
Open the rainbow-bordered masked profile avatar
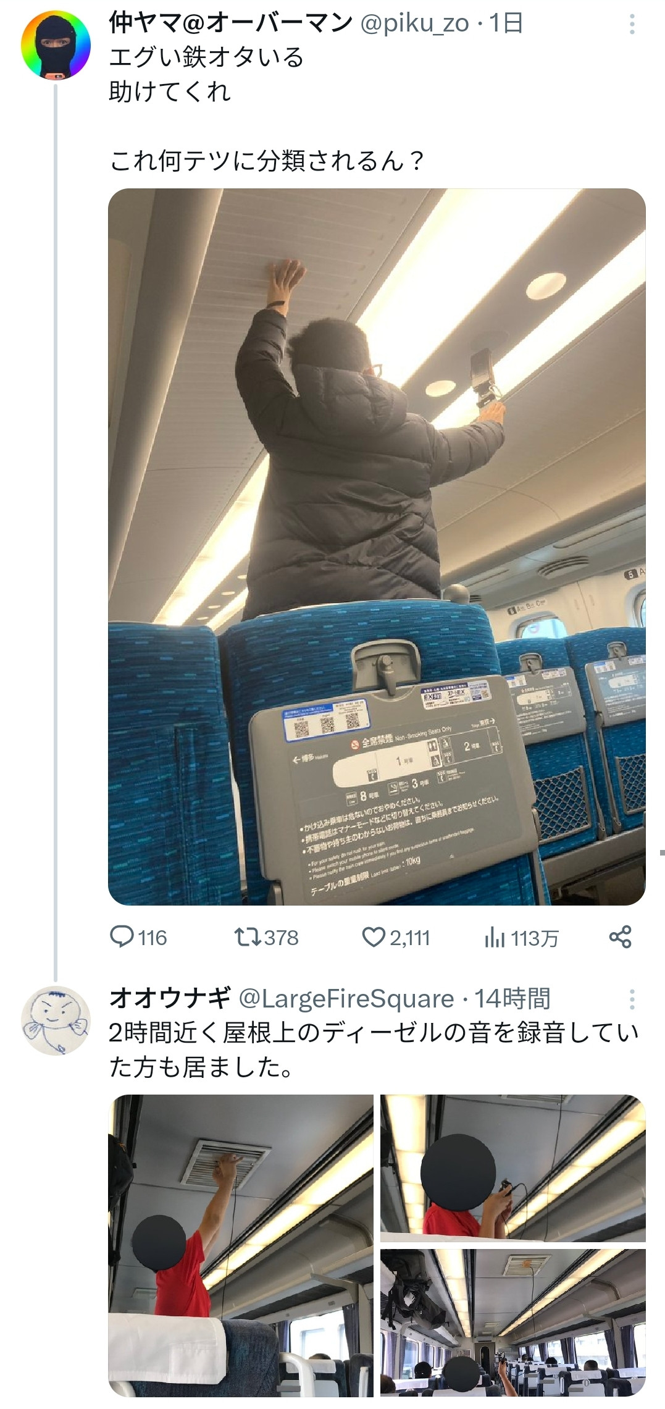click(56, 45)
